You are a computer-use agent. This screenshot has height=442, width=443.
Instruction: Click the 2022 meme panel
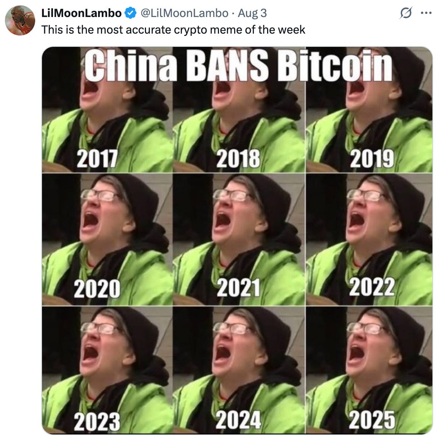(369, 239)
